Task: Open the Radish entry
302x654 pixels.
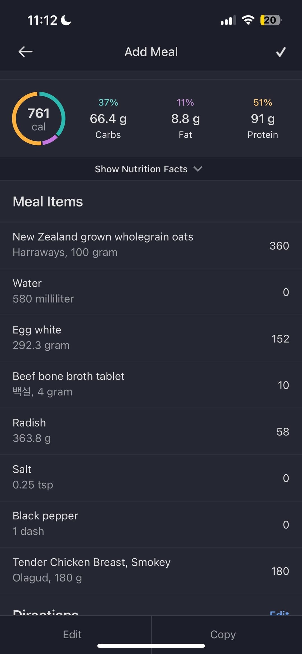Action: pyautogui.click(x=151, y=431)
